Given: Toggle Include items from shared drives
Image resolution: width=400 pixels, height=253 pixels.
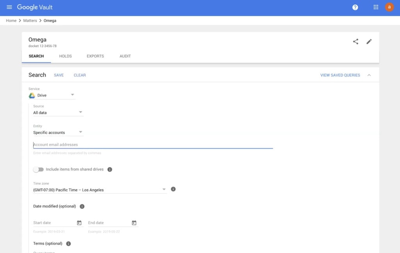Looking at the screenshot, I should (x=38, y=169).
